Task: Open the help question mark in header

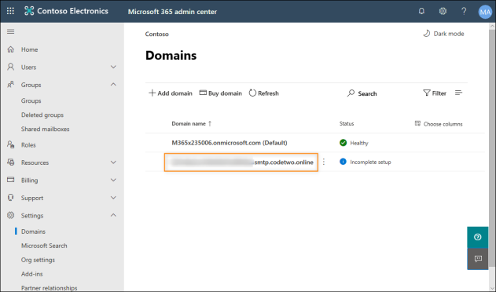Action: pos(464,11)
